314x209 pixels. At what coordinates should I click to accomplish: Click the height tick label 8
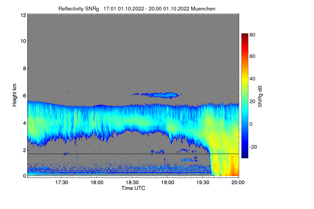[24, 68]
